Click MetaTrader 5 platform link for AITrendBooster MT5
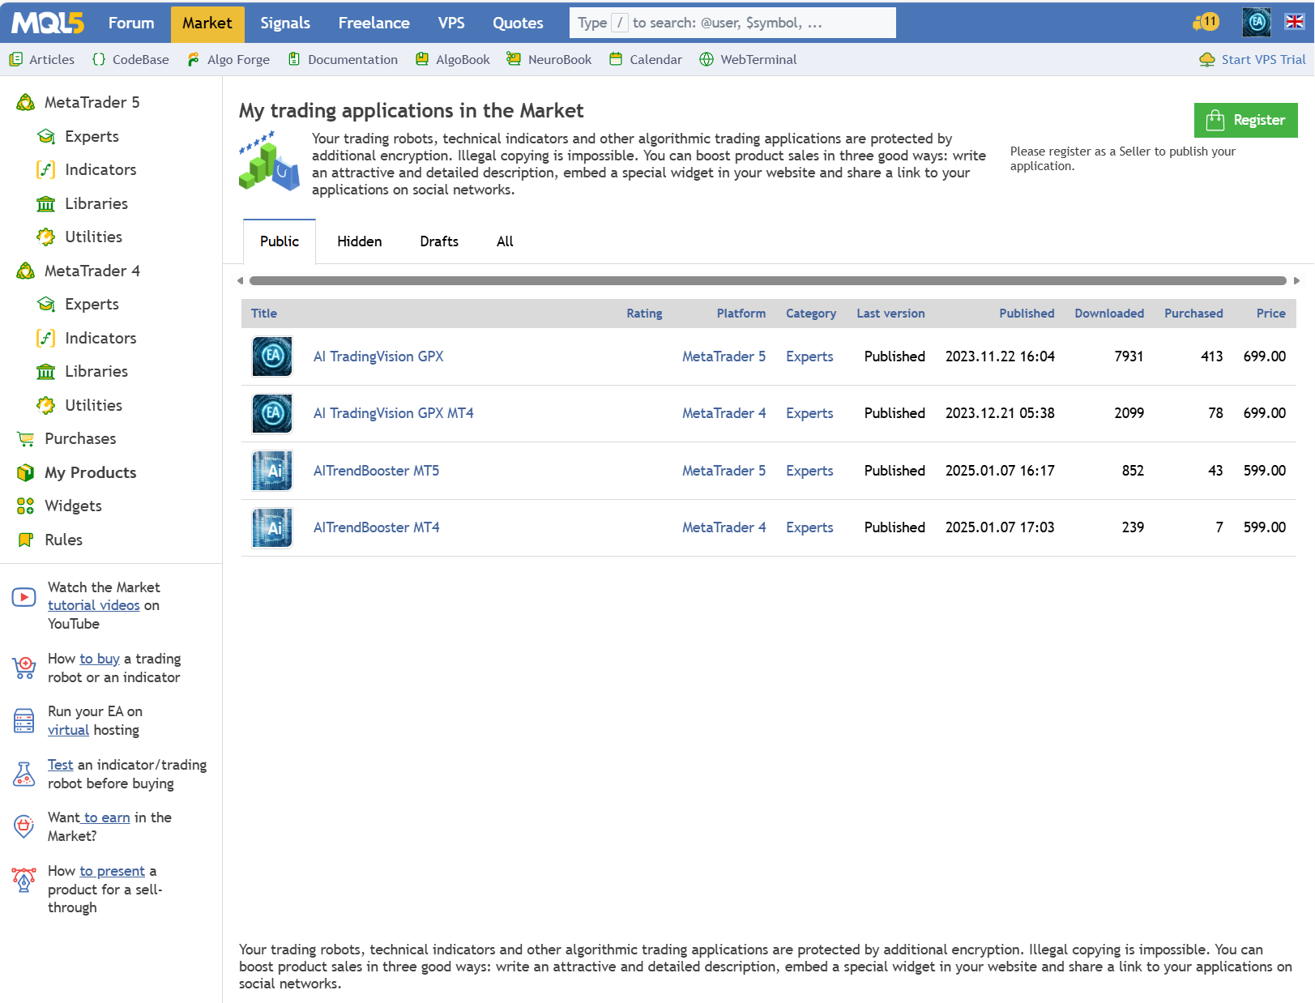 pos(724,471)
